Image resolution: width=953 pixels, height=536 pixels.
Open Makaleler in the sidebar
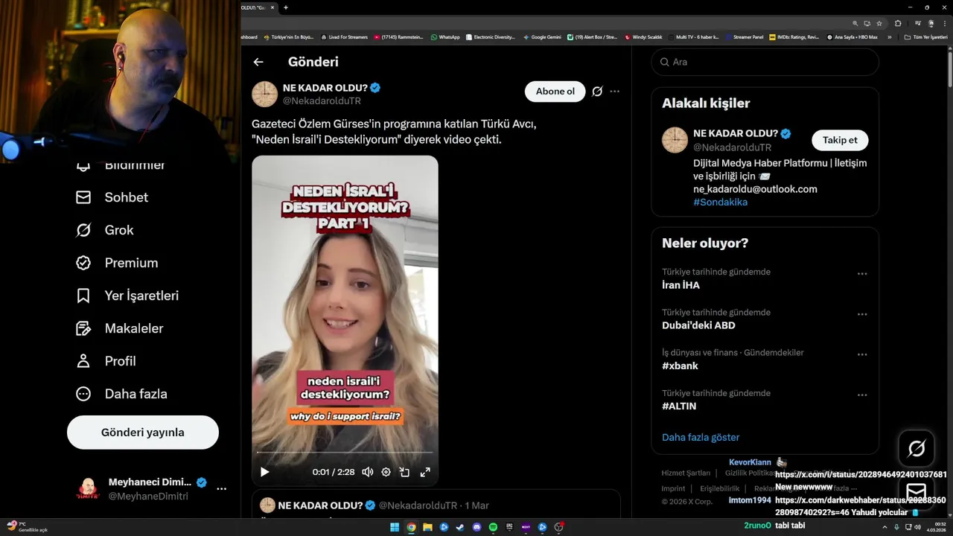pyautogui.click(x=119, y=328)
